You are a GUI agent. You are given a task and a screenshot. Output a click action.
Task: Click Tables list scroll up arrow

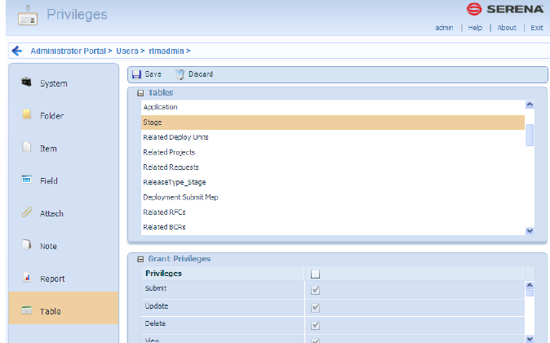(530, 105)
